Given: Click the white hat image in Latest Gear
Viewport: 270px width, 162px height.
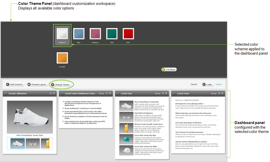Looking at the screenshot, I should pos(126,150).
